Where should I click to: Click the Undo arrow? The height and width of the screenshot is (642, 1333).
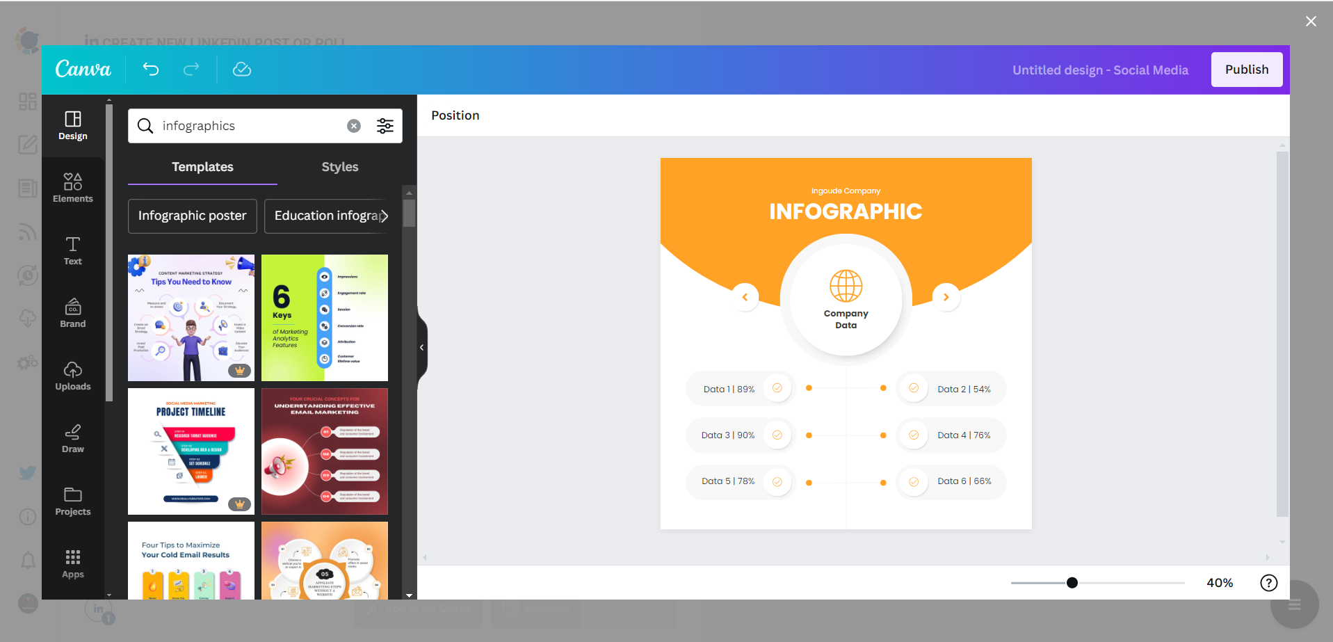coord(151,70)
